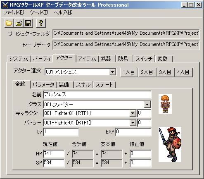Screen dimensions: 204x179
Task: Click the 名前 field containing アルシェス
Action: coord(97,95)
